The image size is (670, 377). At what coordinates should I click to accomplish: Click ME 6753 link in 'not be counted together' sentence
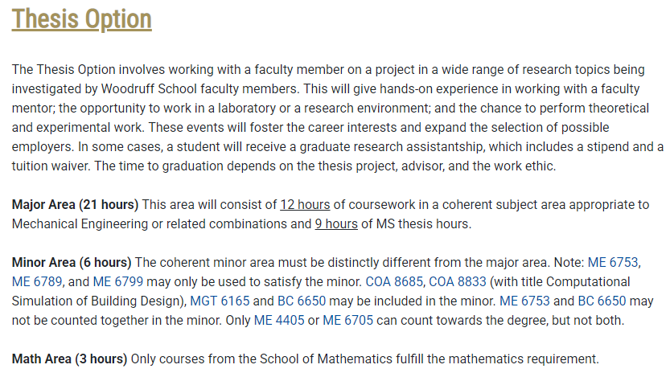pos(524,301)
